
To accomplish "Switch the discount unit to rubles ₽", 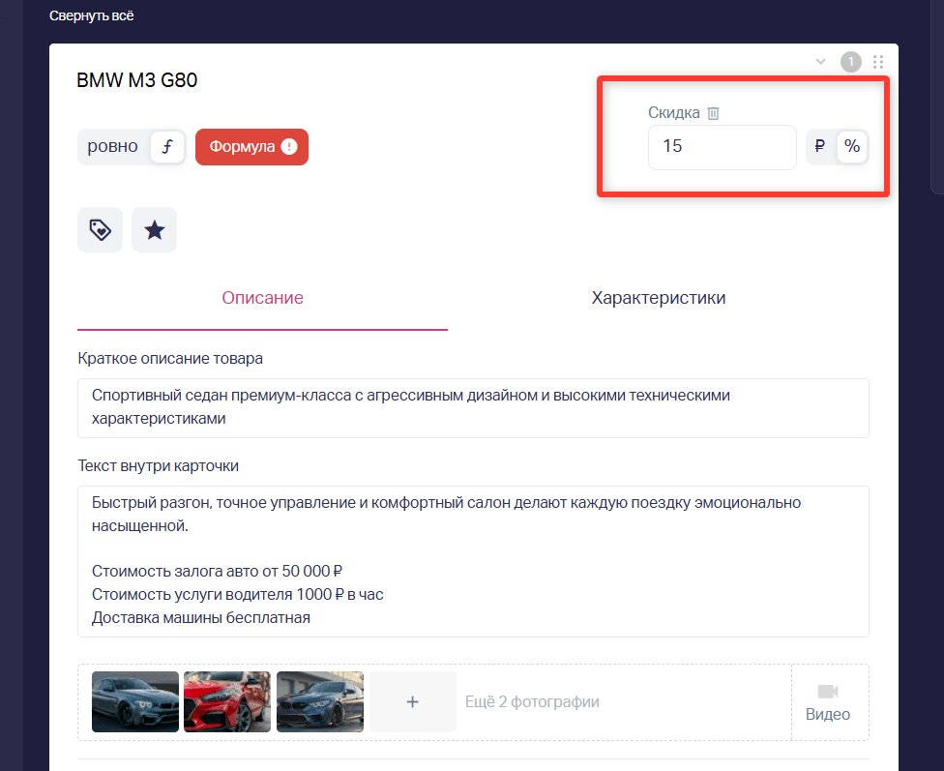I will tap(820, 146).
